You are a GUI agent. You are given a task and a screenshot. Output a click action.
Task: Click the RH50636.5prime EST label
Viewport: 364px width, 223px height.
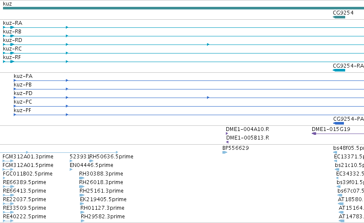[x=112, y=157]
